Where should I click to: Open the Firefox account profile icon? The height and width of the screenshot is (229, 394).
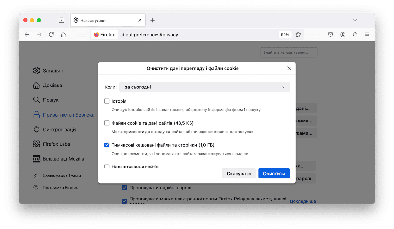pos(343,34)
